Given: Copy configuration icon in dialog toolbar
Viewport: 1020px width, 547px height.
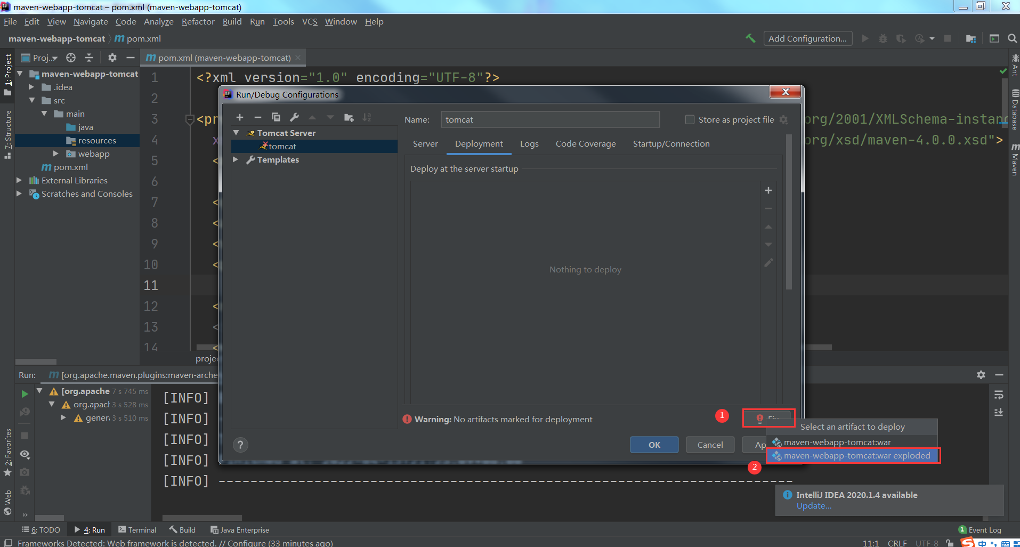Looking at the screenshot, I should click(276, 117).
